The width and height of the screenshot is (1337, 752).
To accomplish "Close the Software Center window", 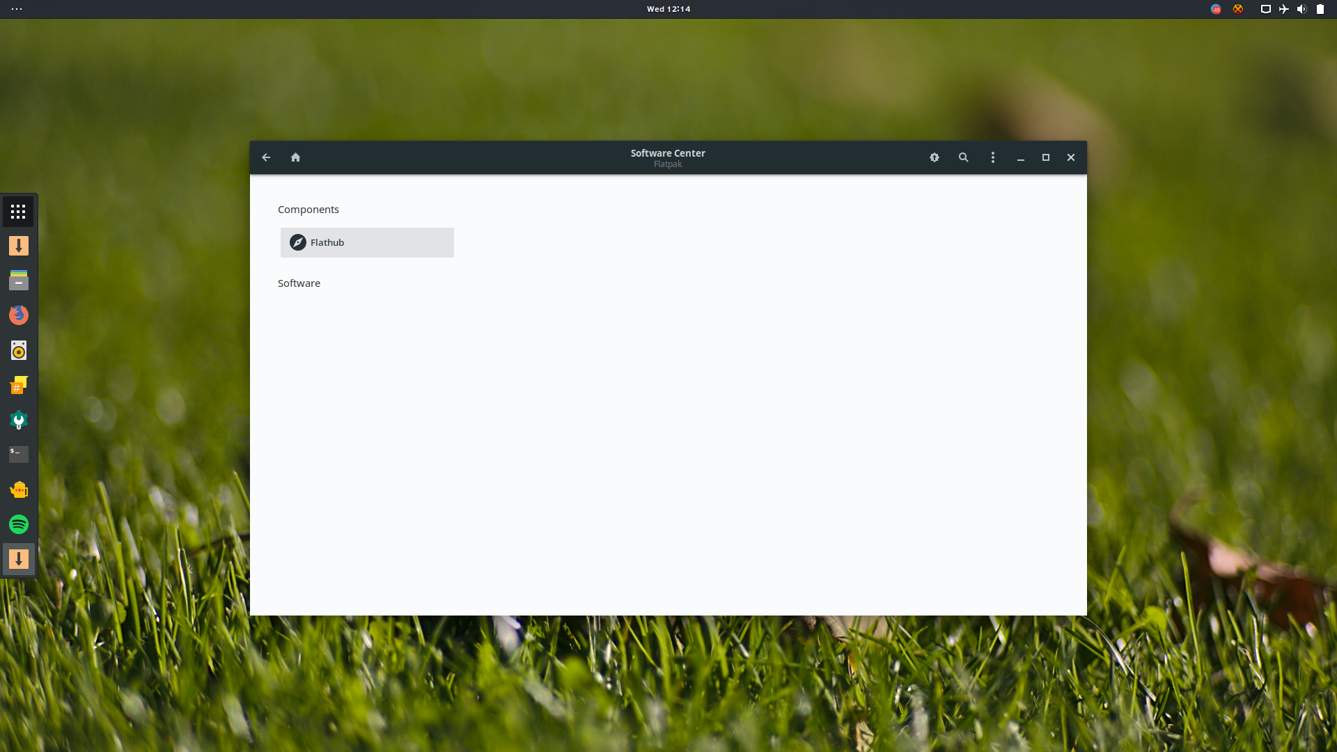I will click(x=1071, y=157).
